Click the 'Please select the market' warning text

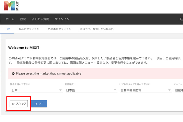48,74
